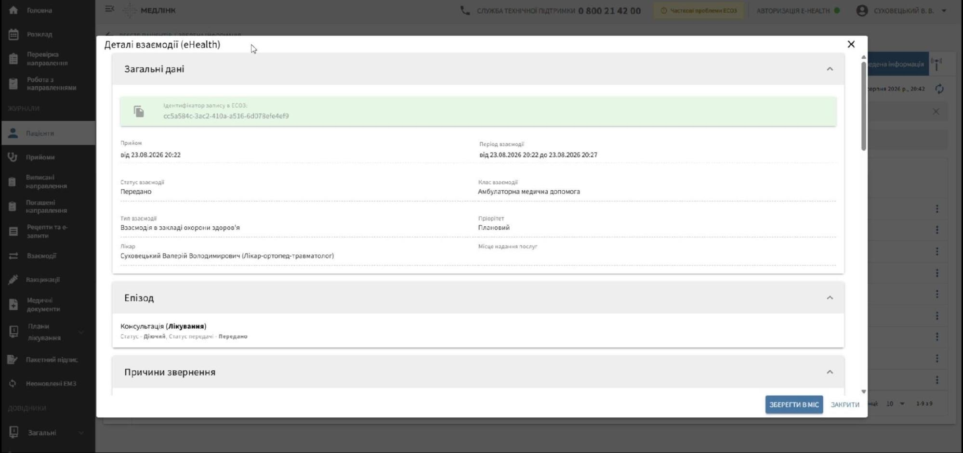Click the back arrow above the dialog
Viewport: 963px width, 453px height.
coord(109,35)
